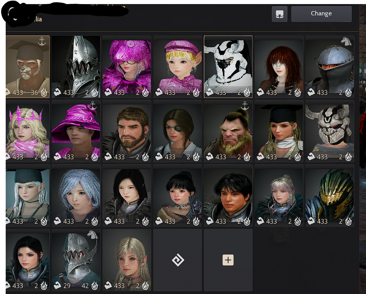Click the Change button
Screen dimensions: 366x294
click(x=321, y=14)
